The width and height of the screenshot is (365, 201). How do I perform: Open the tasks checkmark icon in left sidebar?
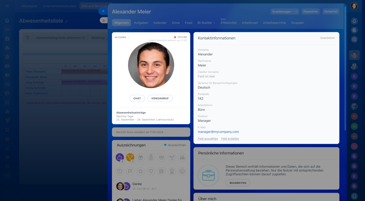[7, 102]
